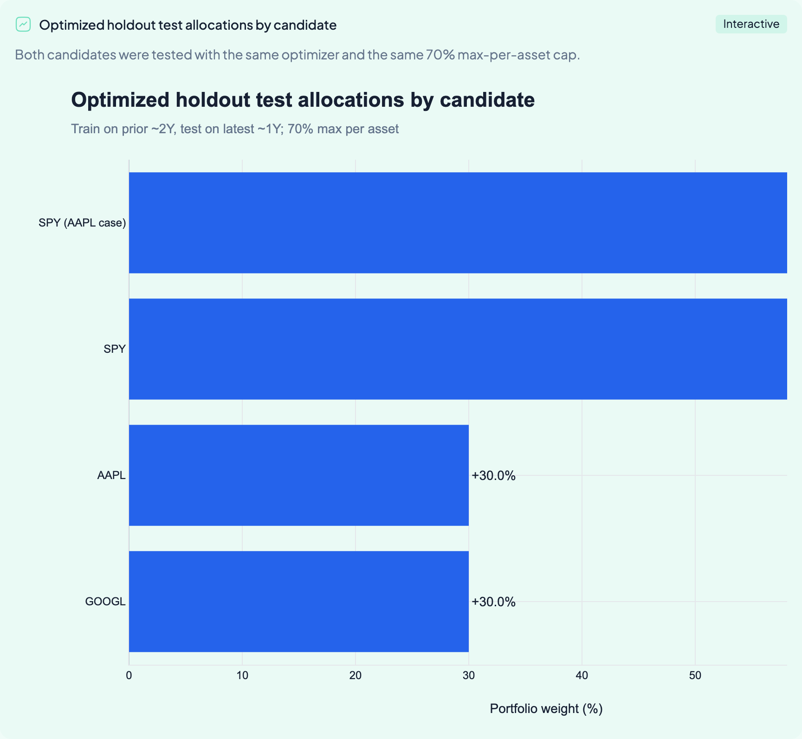Image resolution: width=802 pixels, height=739 pixels.
Task: Click the GOOGL y-axis label
Action: [x=105, y=602]
